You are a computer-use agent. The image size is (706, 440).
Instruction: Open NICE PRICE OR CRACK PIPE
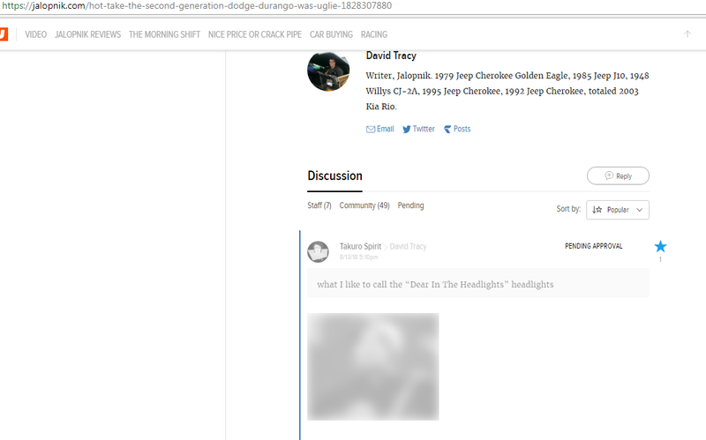(255, 34)
